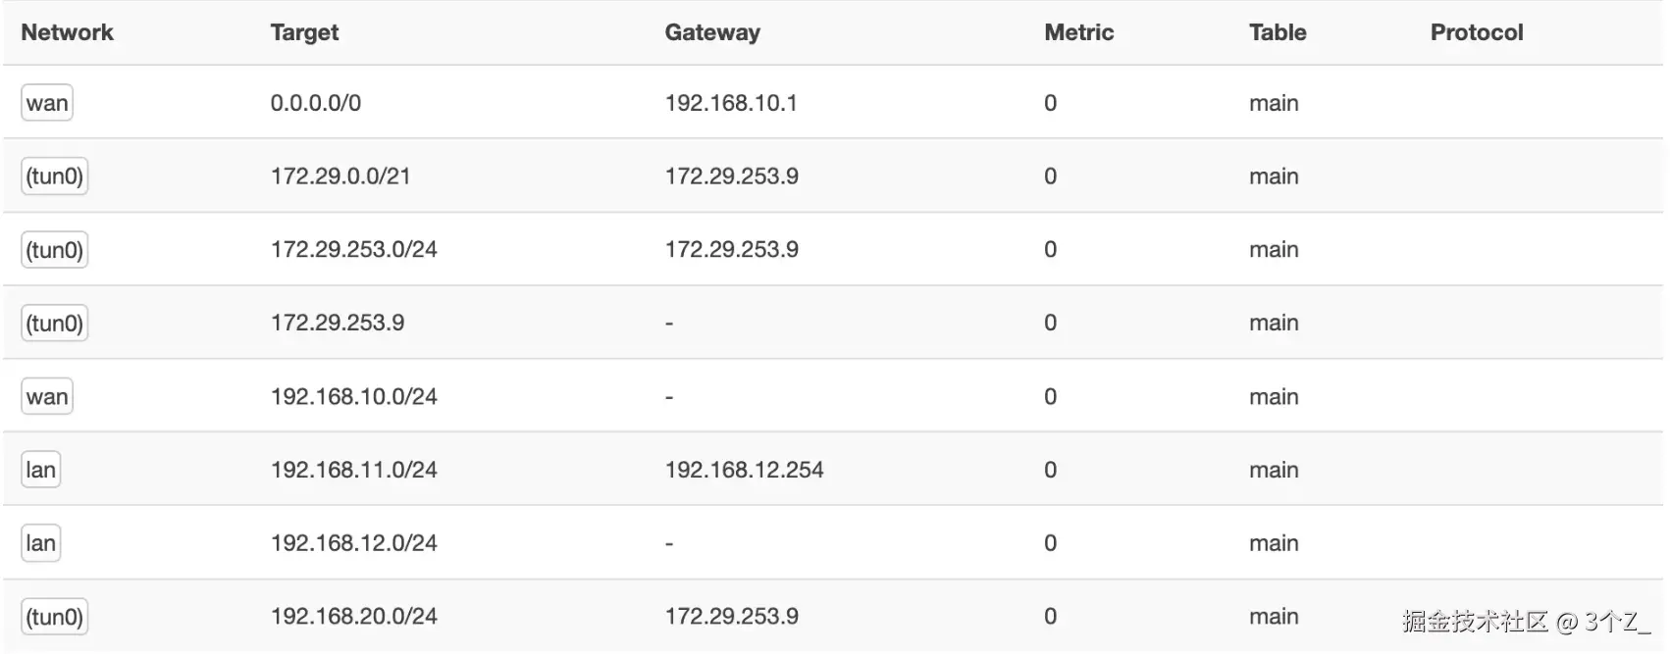The height and width of the screenshot is (654, 1670).
Task: Click the 0.0.0.0/0 target cell
Action: pyautogui.click(x=316, y=103)
